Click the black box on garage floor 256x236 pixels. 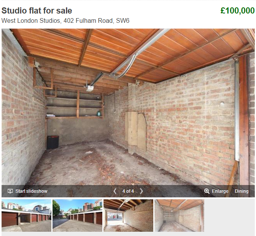[53, 142]
